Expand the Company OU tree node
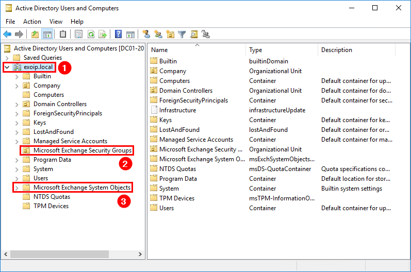411x272 pixels. tap(17, 86)
